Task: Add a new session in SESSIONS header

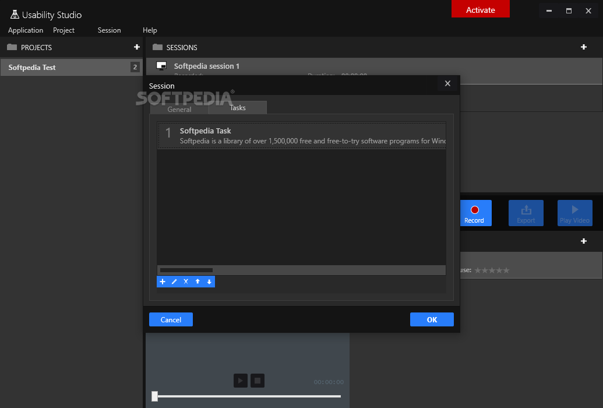Action: click(x=583, y=47)
